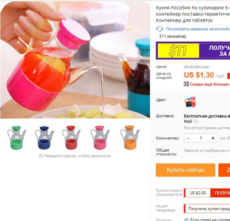Expand the Mail shipping method dropdown

coord(196,121)
